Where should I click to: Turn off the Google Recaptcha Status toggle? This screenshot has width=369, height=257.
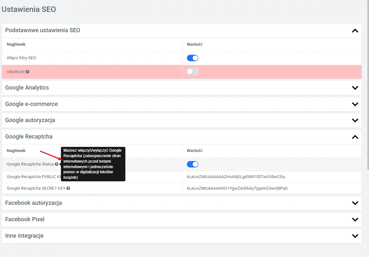pos(192,164)
